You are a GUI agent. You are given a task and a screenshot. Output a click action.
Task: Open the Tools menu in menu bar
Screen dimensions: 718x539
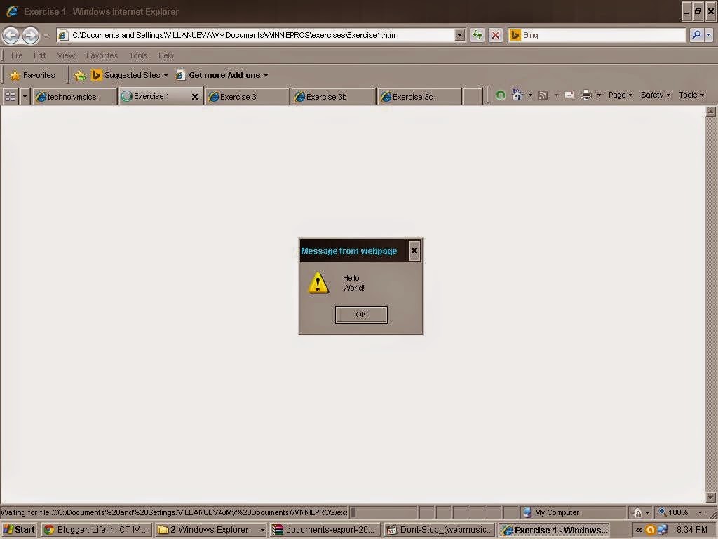tap(138, 55)
